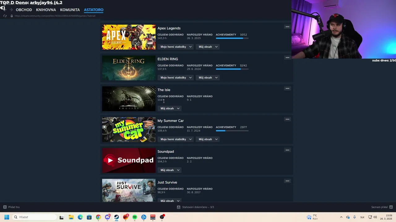Open the ELDEN RING game title link

pyautogui.click(x=168, y=59)
